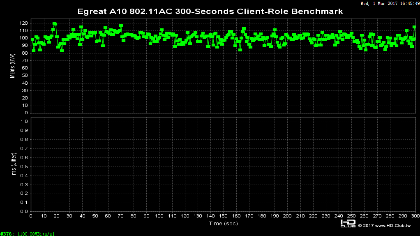Click the HD Club logo icon
This screenshot has width=420, height=236.
pos(348,224)
